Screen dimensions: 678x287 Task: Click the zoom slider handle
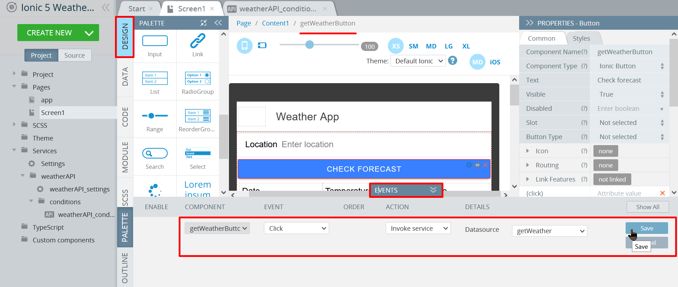click(310, 45)
